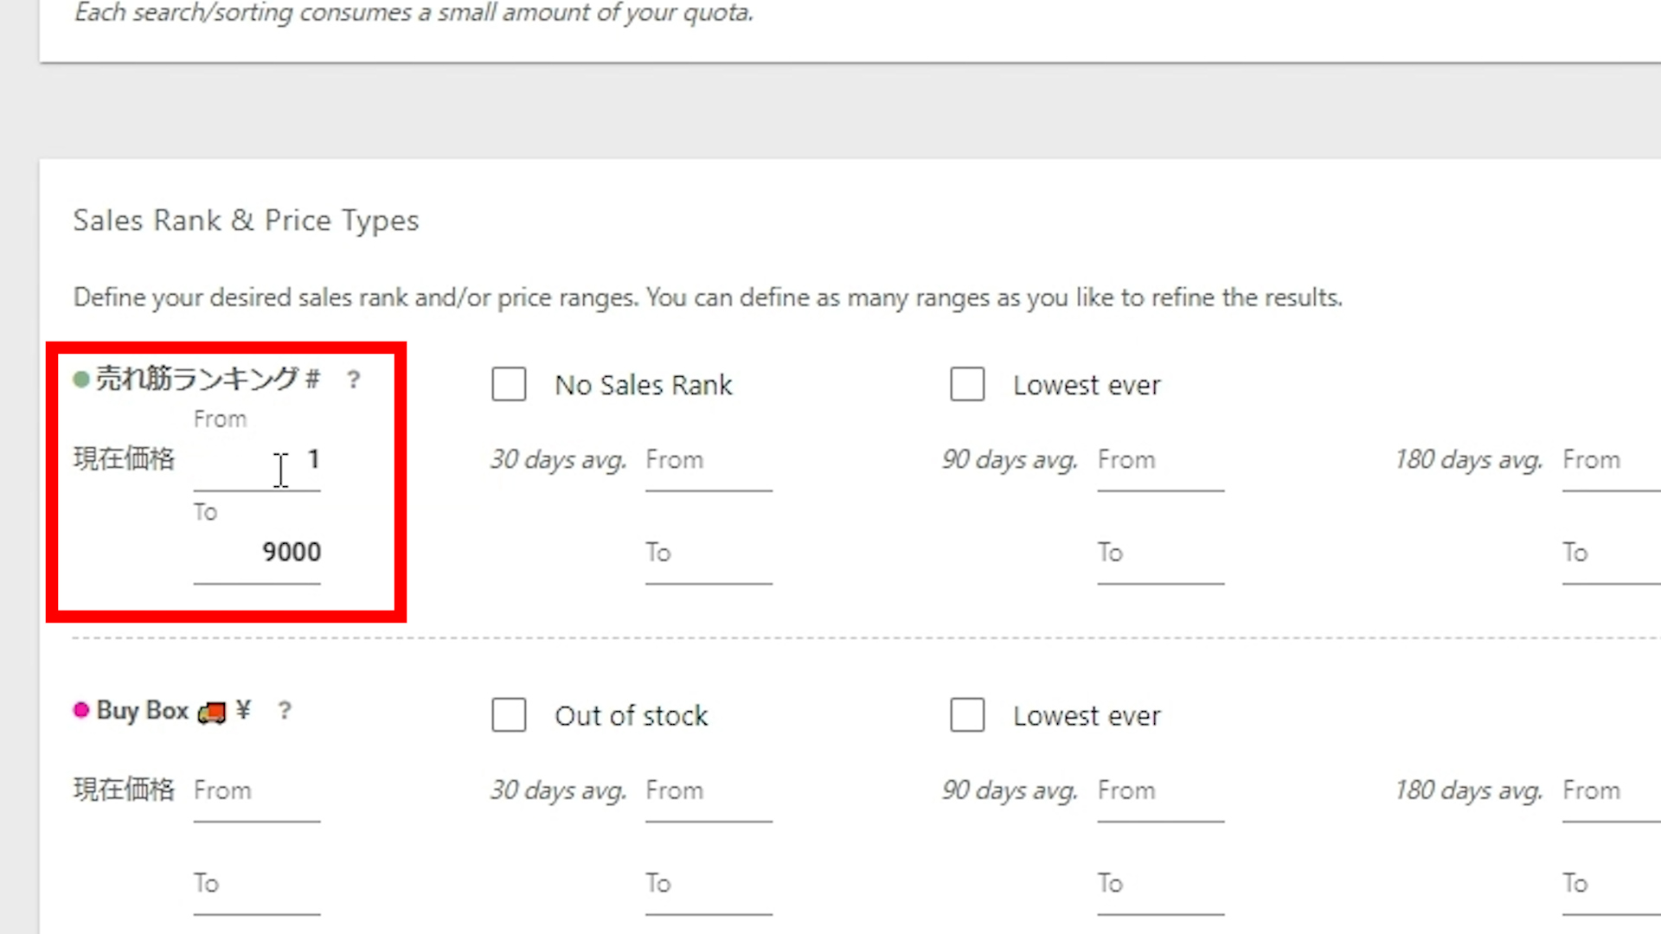Click the Buy Box delivery truck icon
The height and width of the screenshot is (934, 1661).
coord(212,712)
